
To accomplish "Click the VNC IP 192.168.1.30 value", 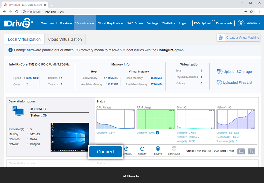I will click(204, 151).
